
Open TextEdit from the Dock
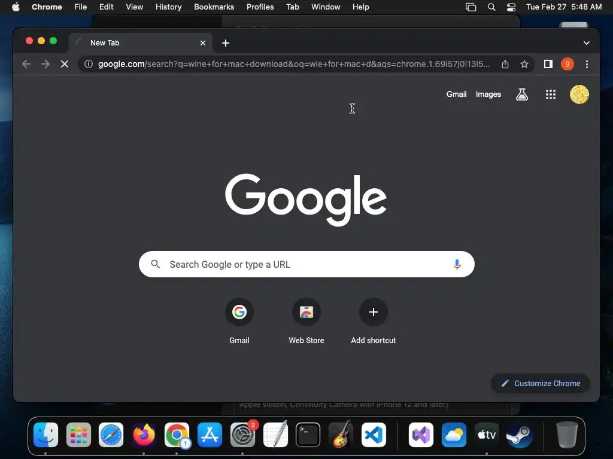pyautogui.click(x=275, y=434)
